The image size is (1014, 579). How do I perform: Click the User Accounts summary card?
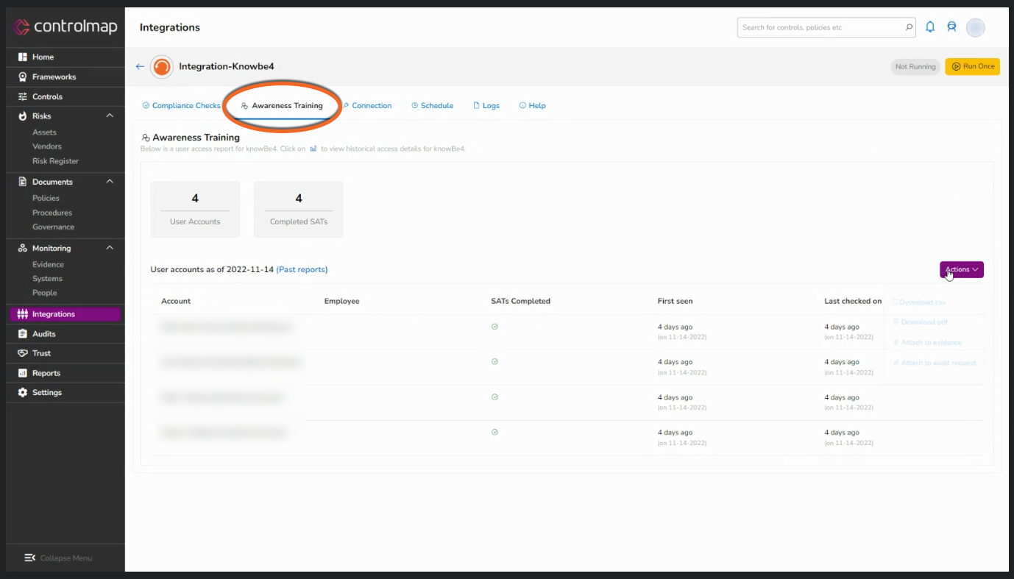(x=195, y=210)
